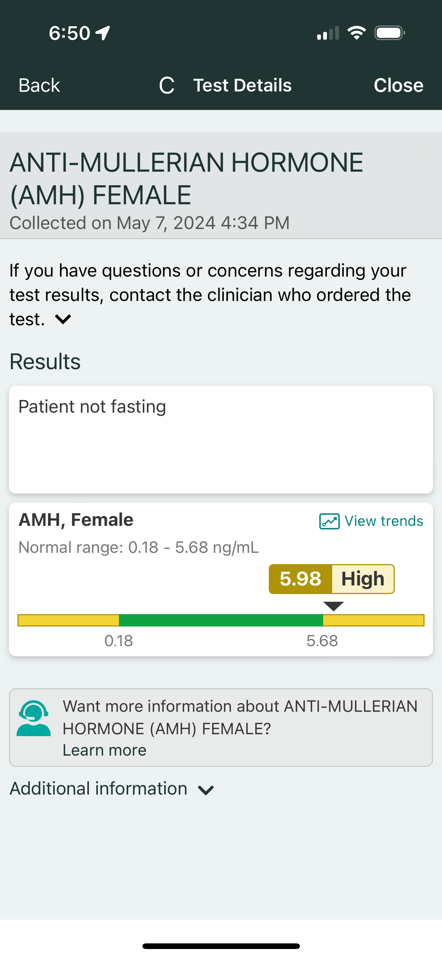Tap the right yellow high-range bar segment

point(373,620)
